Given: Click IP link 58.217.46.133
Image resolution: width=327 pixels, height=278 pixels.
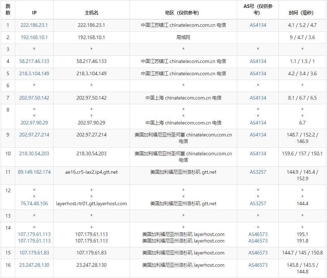Looking at the screenshot, I should click(x=34, y=62).
